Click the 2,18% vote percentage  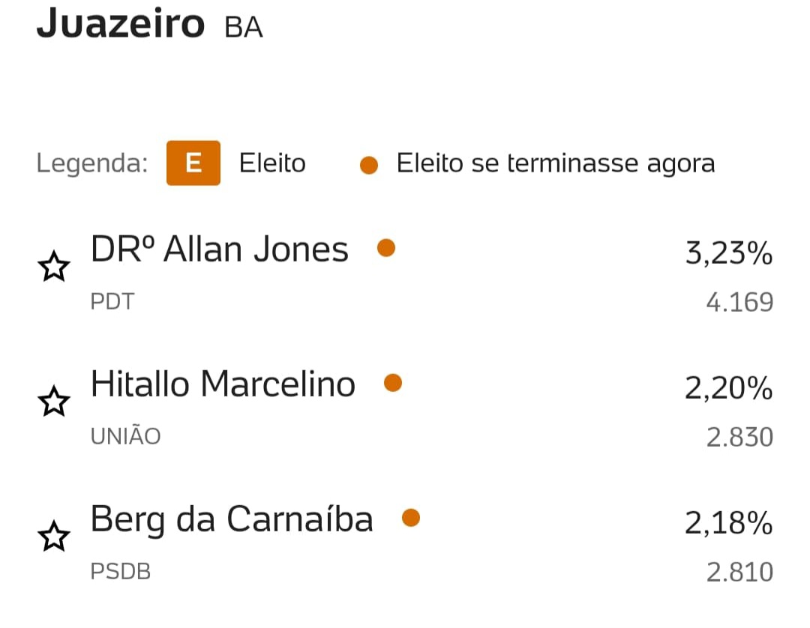point(729,523)
